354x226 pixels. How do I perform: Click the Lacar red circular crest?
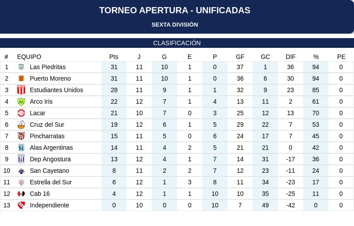[x=21, y=113]
